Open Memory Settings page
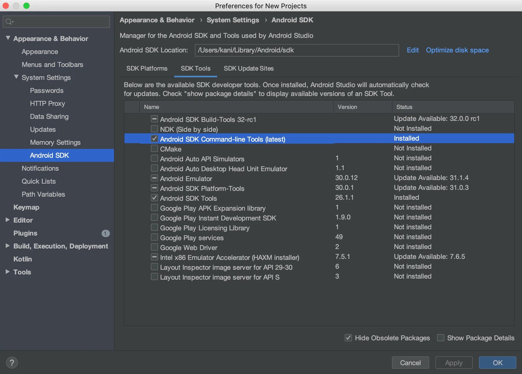The image size is (522, 374). point(55,142)
